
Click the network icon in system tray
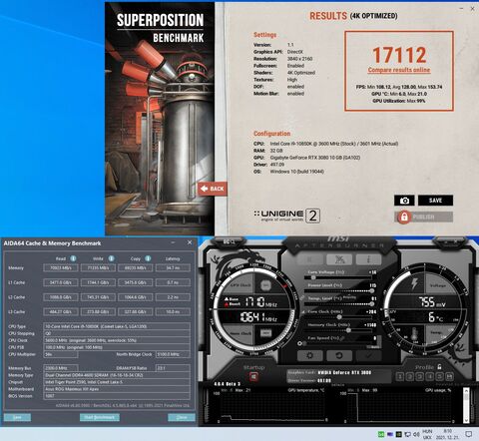[407, 434]
